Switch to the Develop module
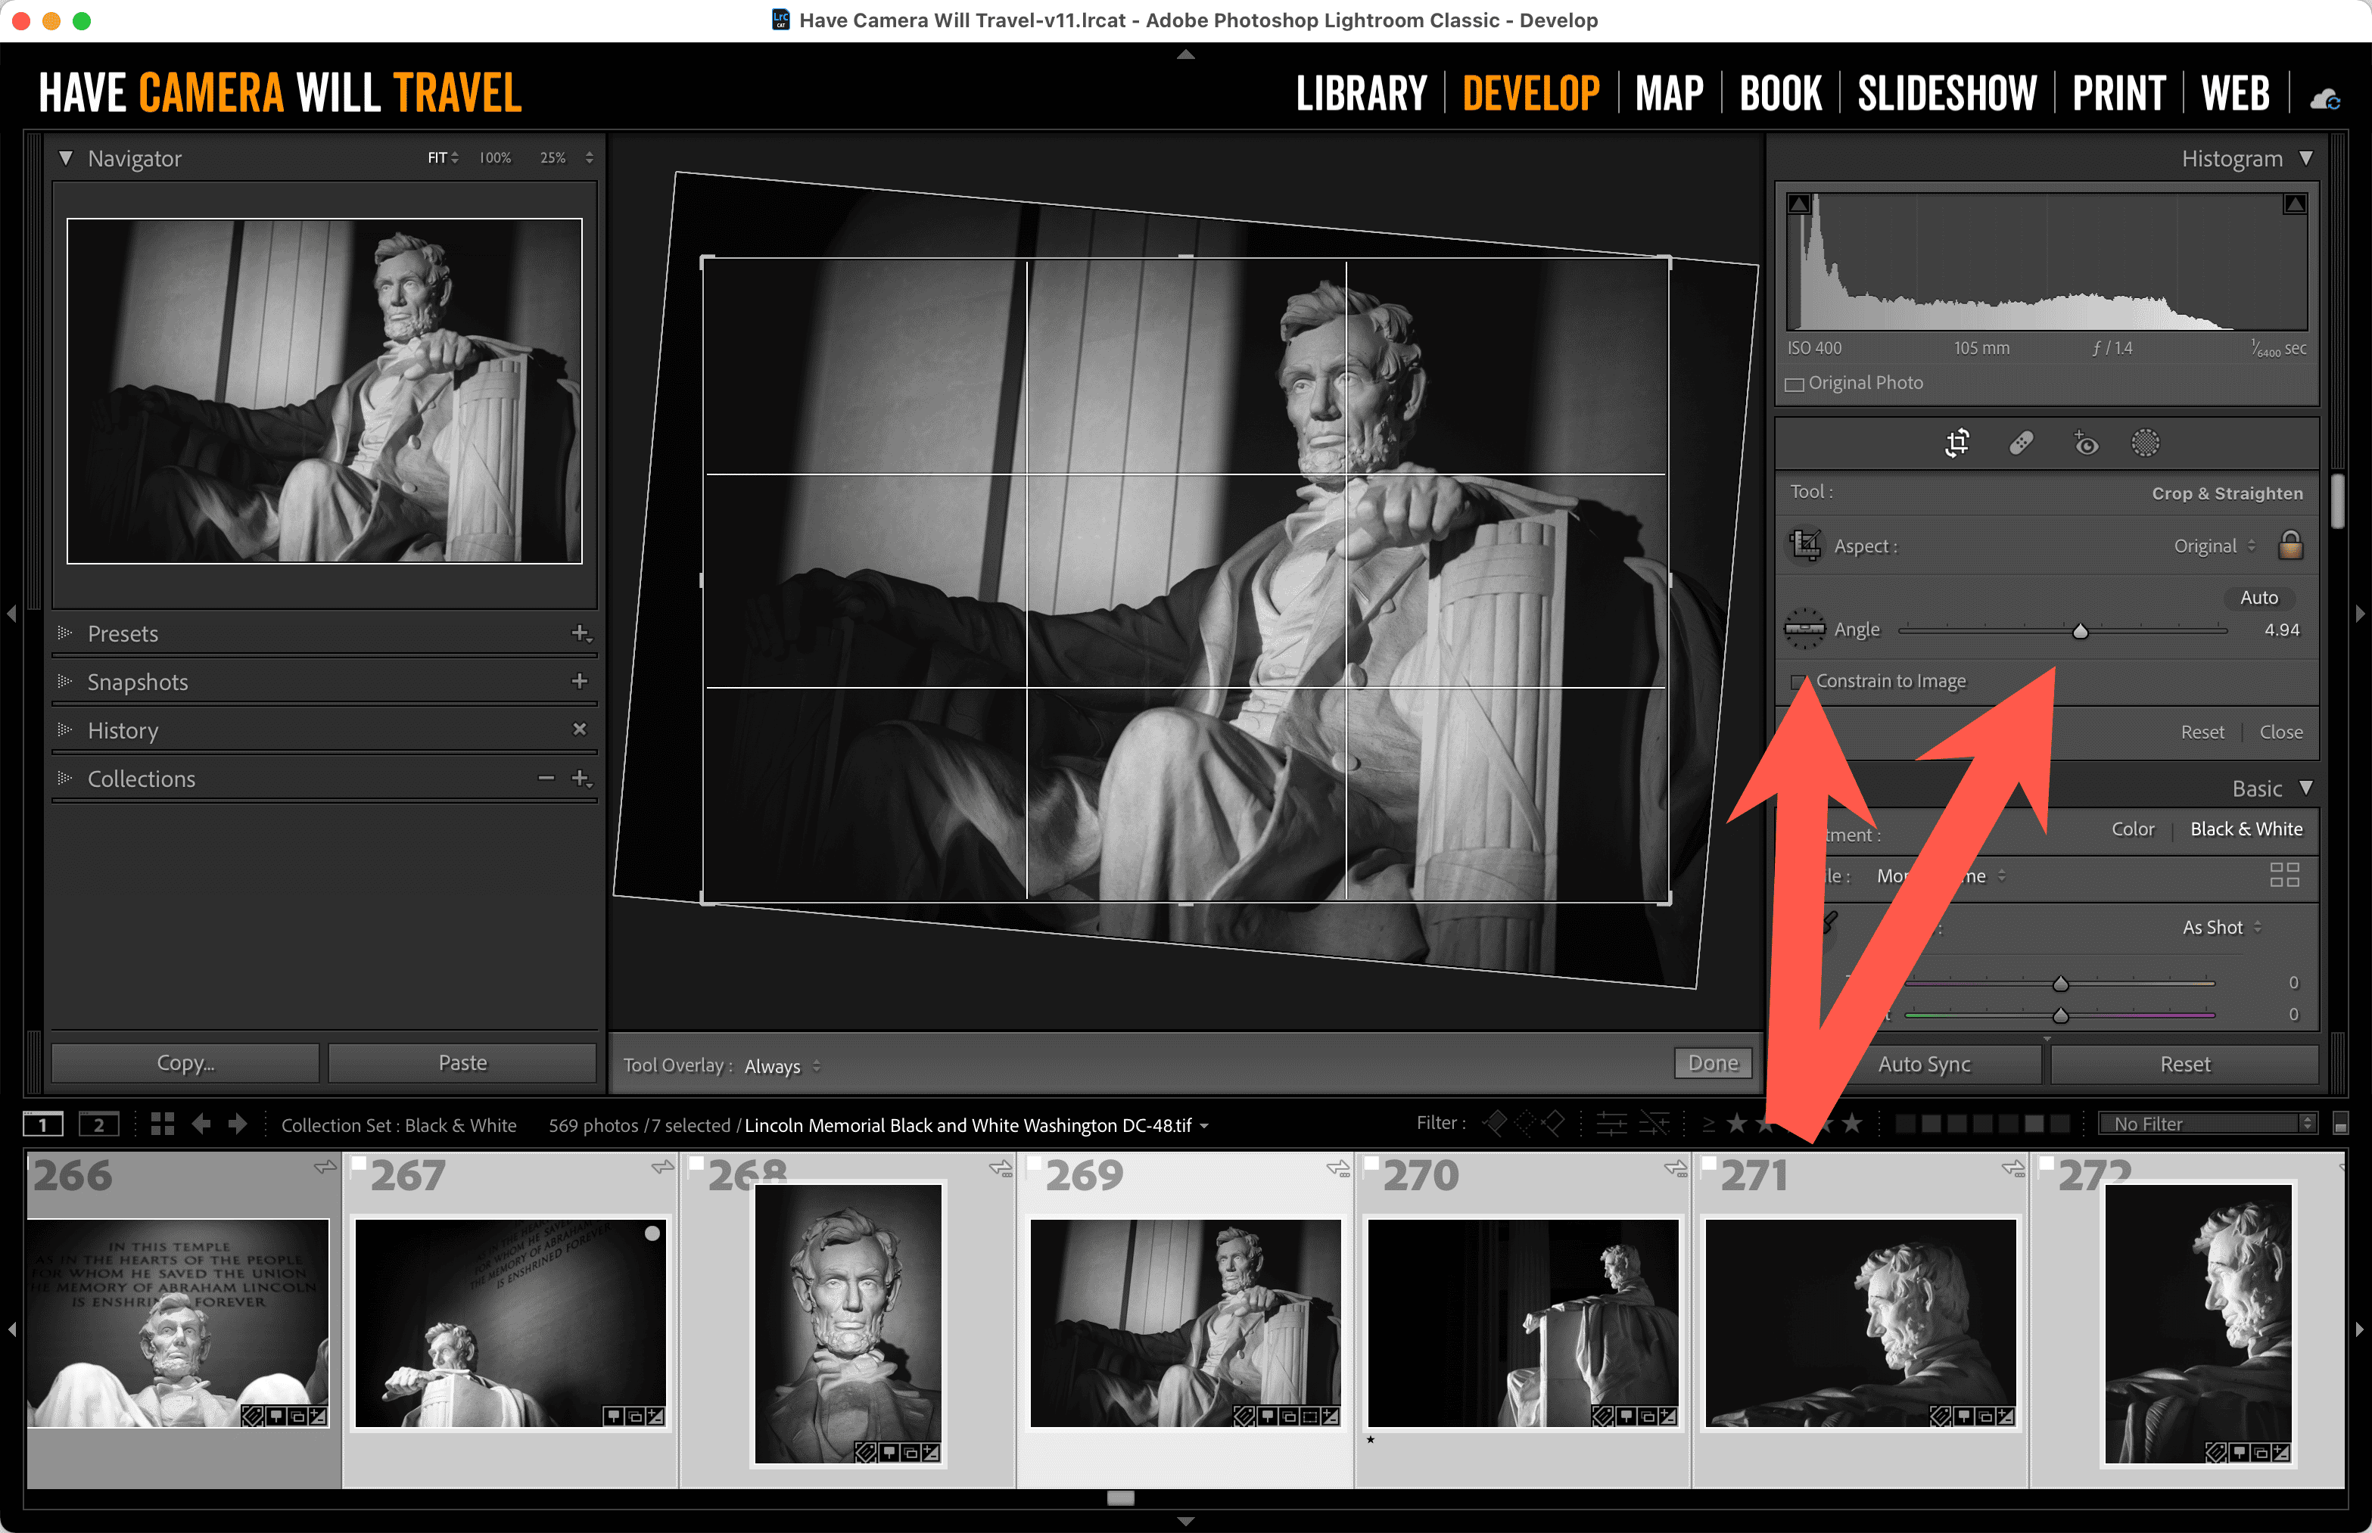Screen dimensions: 2372x1533 pos(1530,95)
